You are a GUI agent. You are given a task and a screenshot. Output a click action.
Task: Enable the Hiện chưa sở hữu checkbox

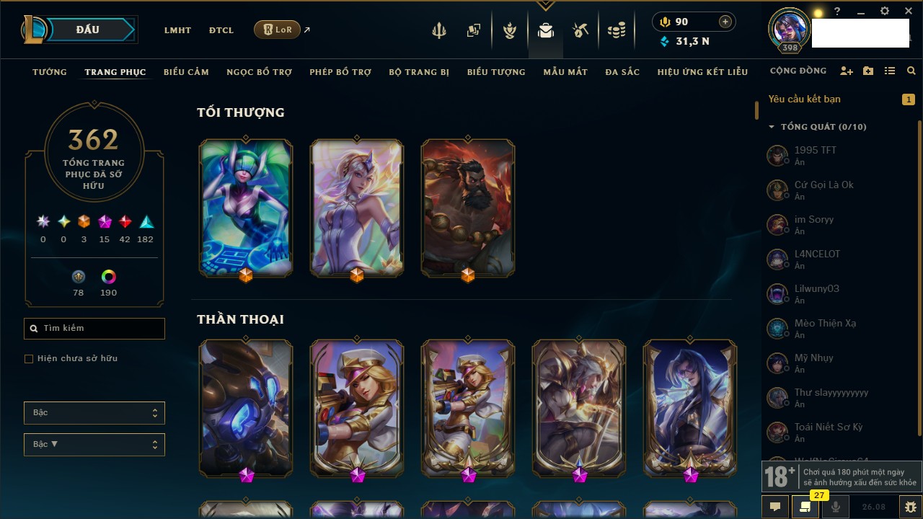coord(29,358)
